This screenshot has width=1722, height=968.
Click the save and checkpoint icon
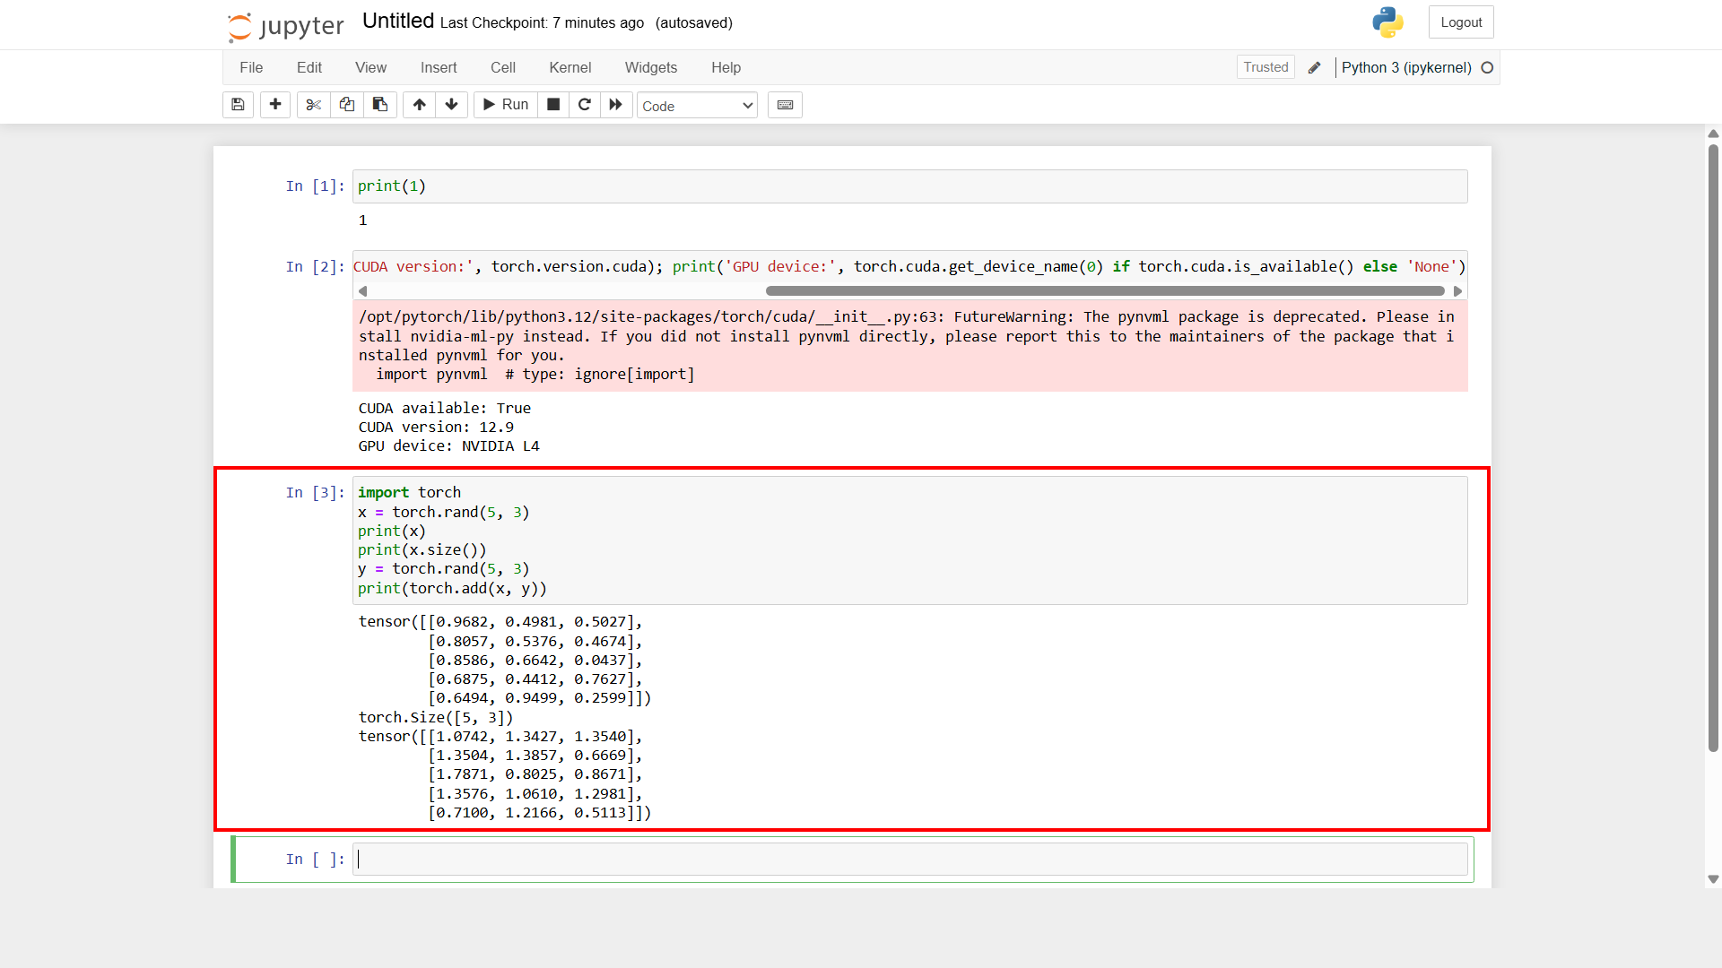pyautogui.click(x=238, y=105)
